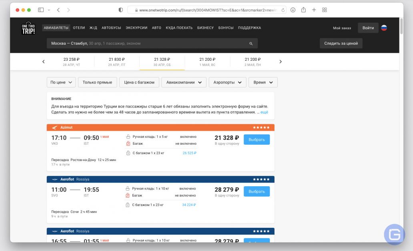Image resolution: width=413 pixels, height=251 pixels.
Task: Click the 'Войти' login button
Action: 368,28
